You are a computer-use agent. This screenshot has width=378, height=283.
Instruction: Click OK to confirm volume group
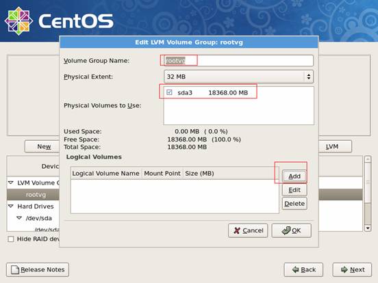click(x=291, y=230)
